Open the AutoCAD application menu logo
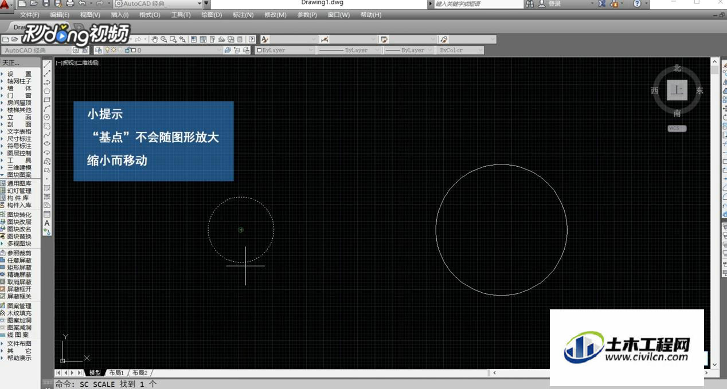This screenshot has width=727, height=389. click(5, 5)
